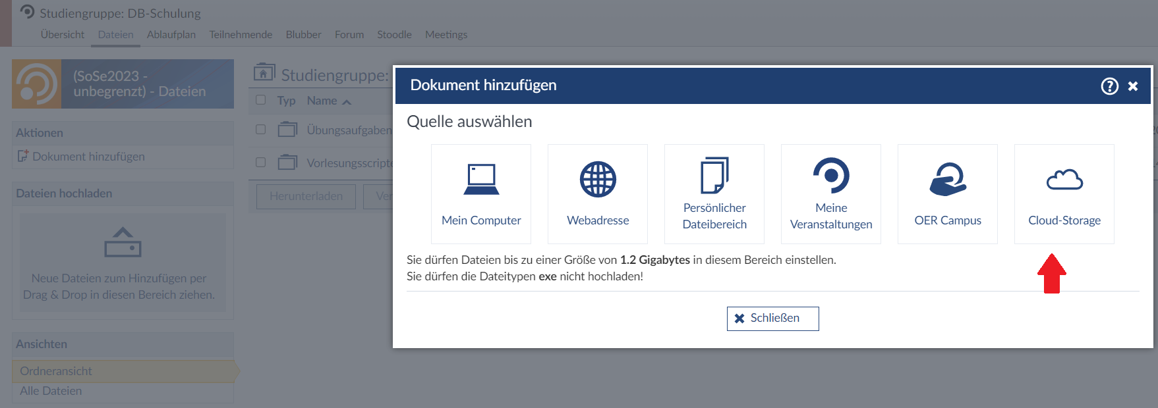
Task: Close dialog using the X icon
Action: (1133, 86)
